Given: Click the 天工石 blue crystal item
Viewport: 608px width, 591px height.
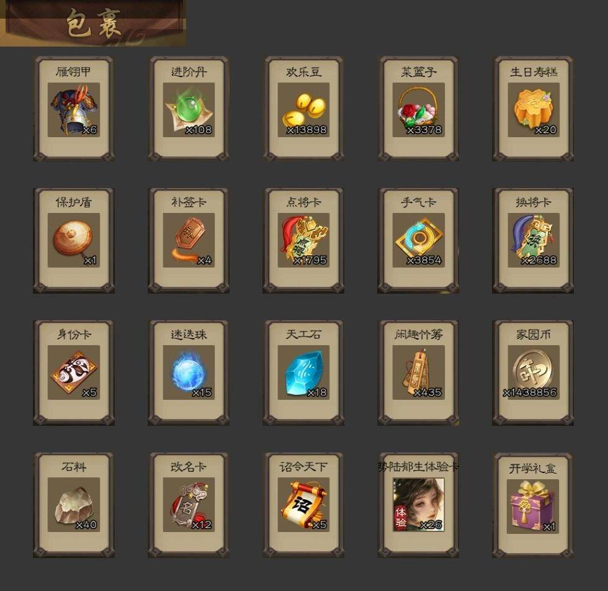Looking at the screenshot, I should (x=303, y=372).
